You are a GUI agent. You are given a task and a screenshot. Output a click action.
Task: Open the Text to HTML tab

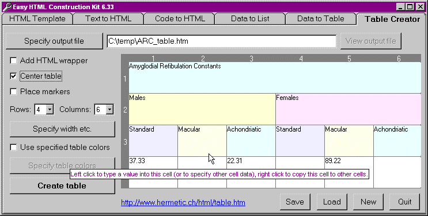point(108,19)
